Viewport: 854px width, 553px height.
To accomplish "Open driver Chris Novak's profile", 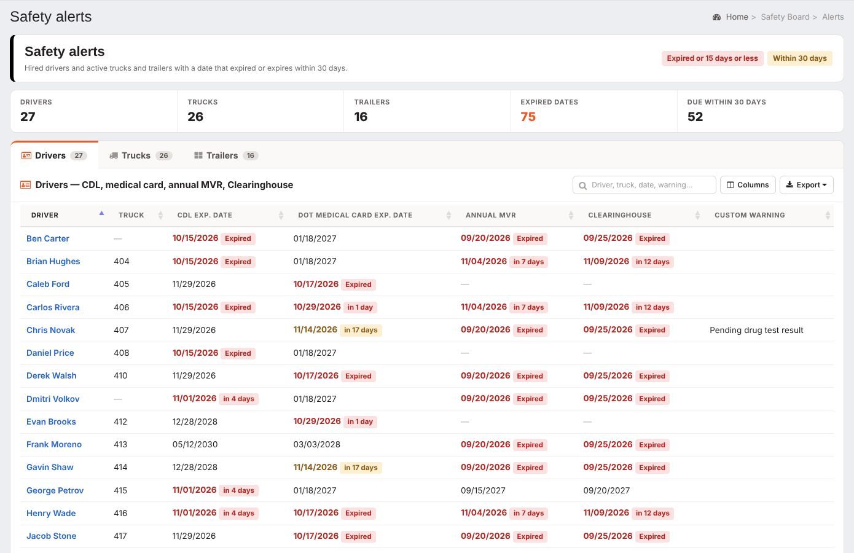I will tap(50, 330).
